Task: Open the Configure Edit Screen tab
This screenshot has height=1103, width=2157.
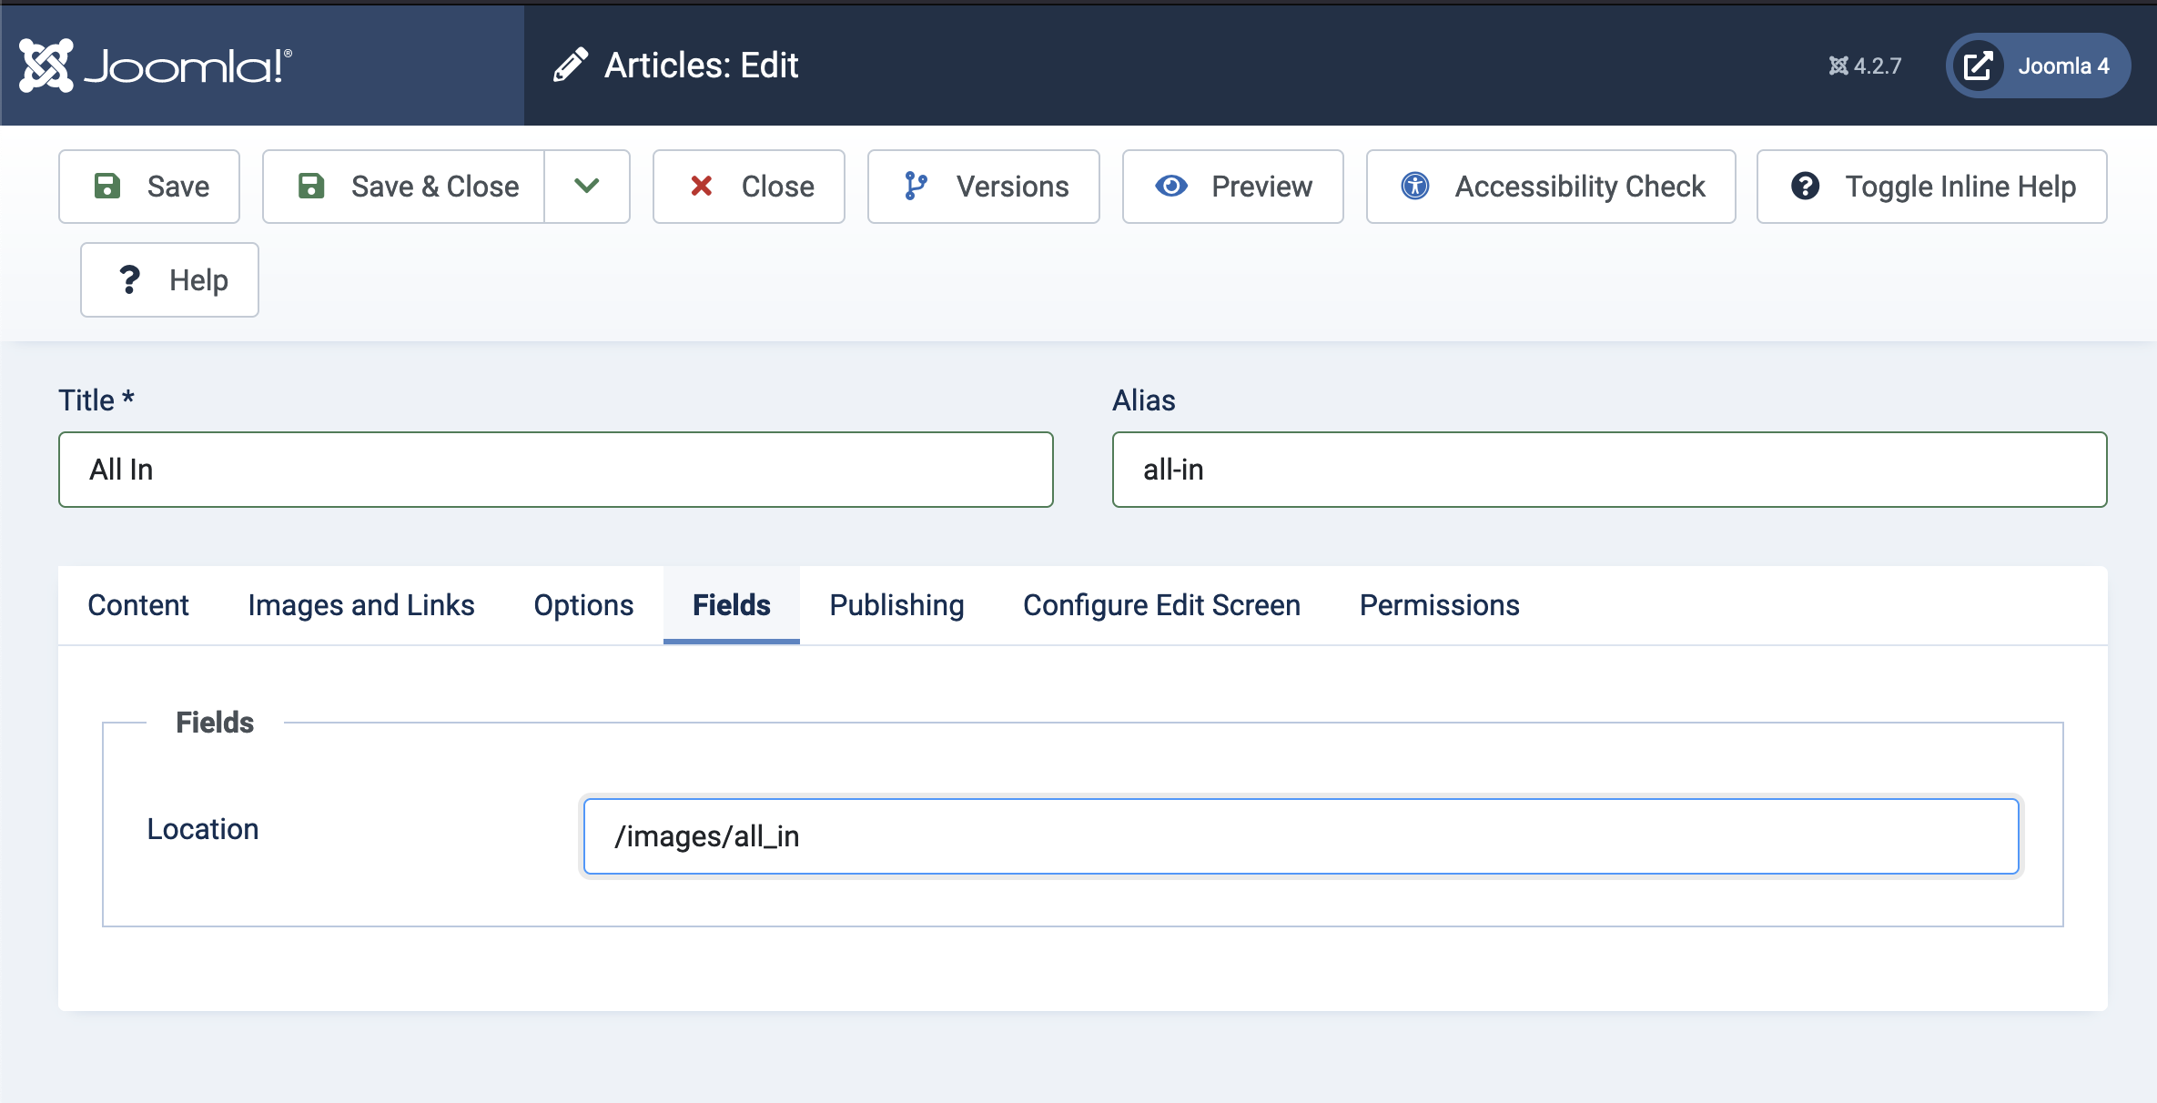Action: click(1161, 605)
